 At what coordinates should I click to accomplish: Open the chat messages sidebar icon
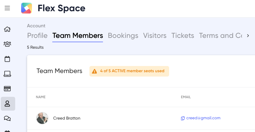pos(7,118)
